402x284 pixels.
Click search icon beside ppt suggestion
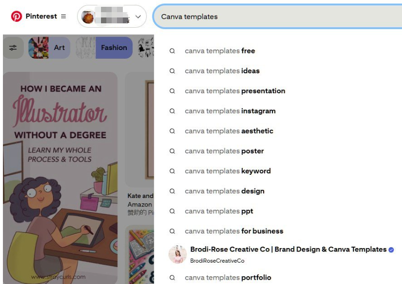[x=172, y=211]
